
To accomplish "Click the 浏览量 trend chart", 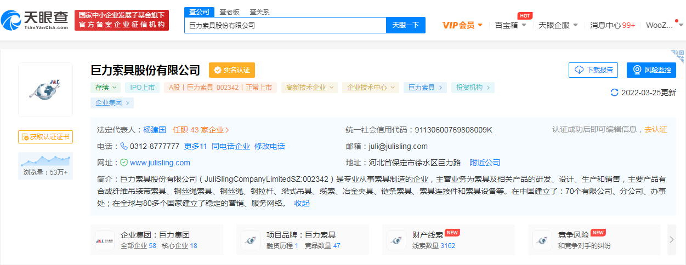I will click(46, 165).
